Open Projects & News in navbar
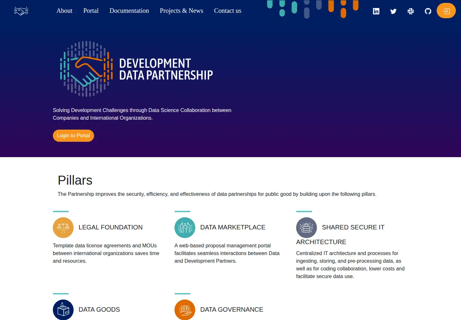The image size is (461, 320). click(182, 11)
